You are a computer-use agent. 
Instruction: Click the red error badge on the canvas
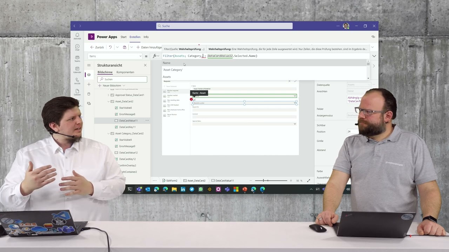pos(191,99)
